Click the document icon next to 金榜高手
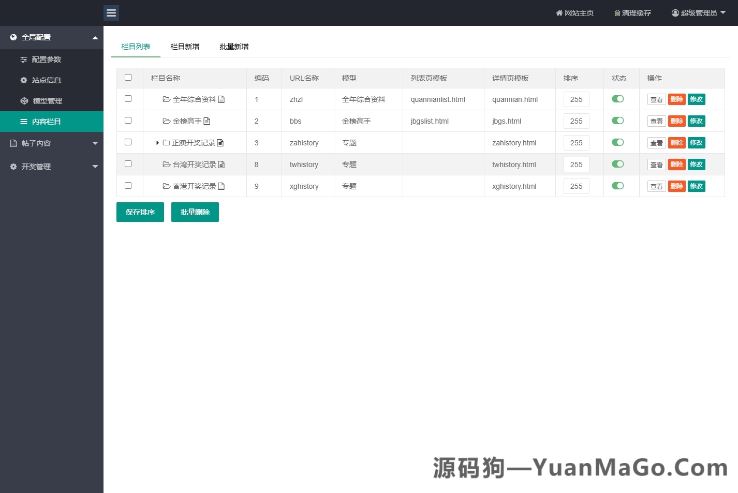Viewport: 738px width, 493px height. tap(208, 121)
